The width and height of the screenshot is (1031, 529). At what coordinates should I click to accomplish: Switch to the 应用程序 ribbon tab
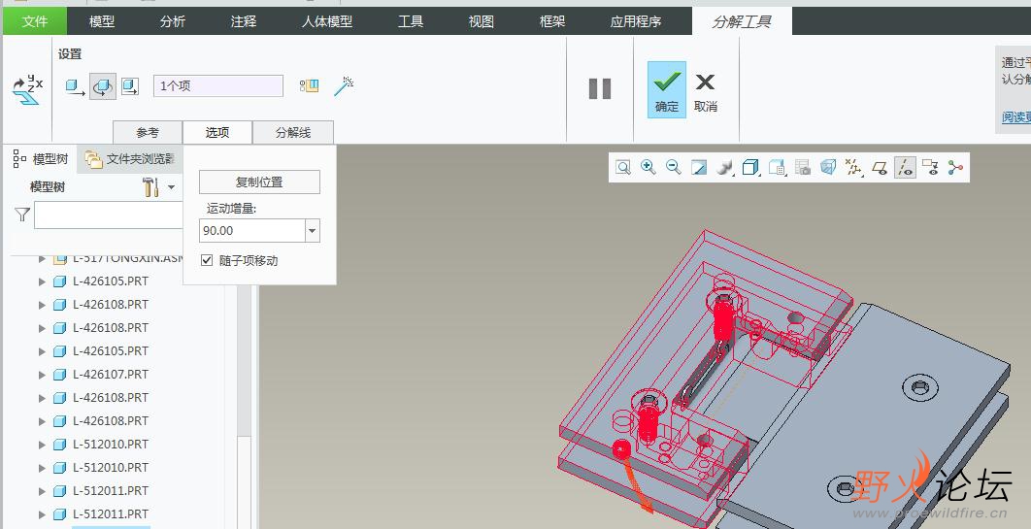[635, 21]
